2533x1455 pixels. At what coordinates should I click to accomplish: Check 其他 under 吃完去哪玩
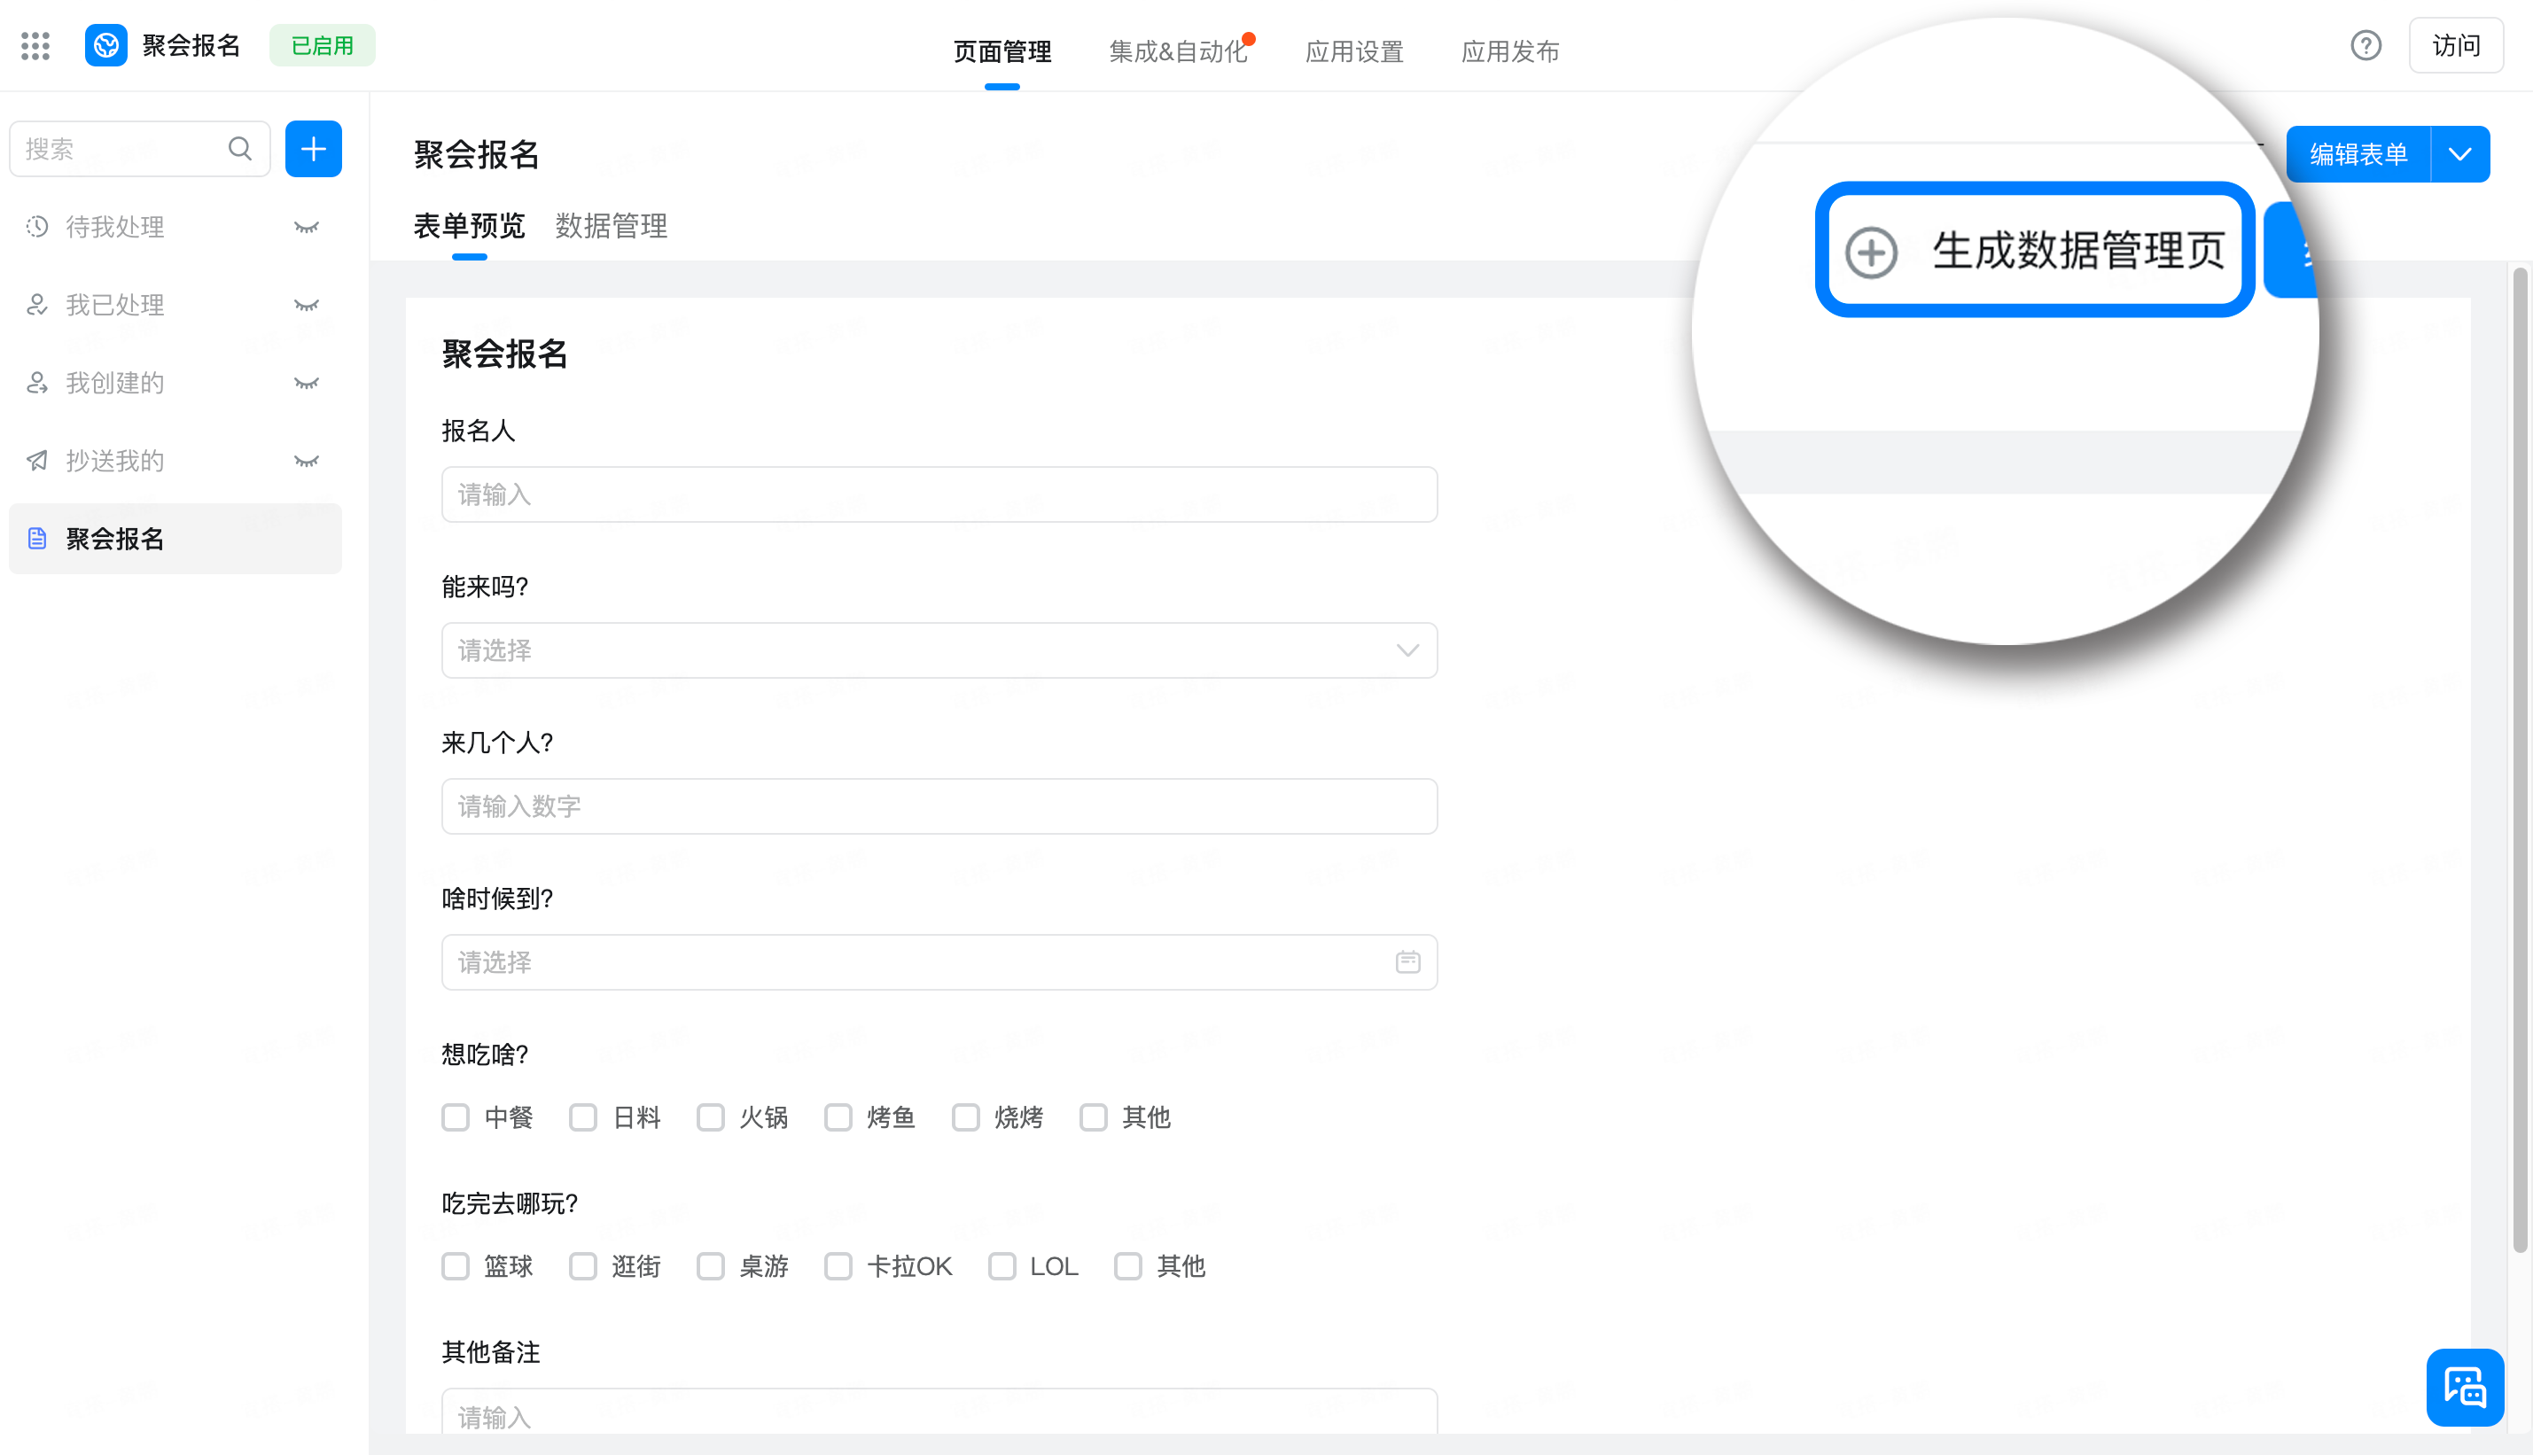pos(1128,1266)
